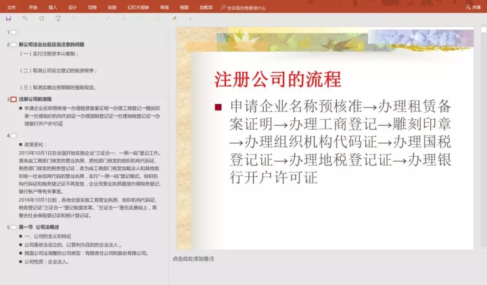Click notes area 点击此处添加备注
The image size is (487, 285).
193,259
